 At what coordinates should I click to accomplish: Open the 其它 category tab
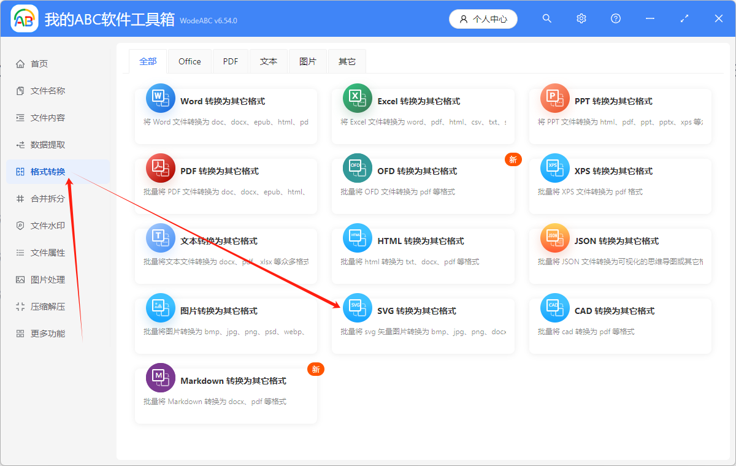(347, 61)
